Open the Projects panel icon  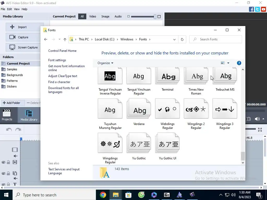pyautogui.click(x=7, y=115)
